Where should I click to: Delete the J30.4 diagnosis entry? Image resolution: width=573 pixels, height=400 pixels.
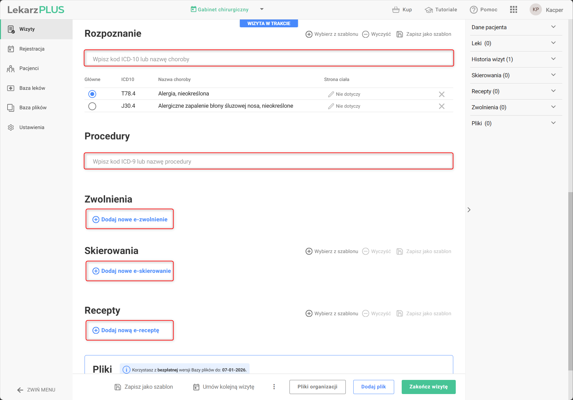[x=441, y=106]
